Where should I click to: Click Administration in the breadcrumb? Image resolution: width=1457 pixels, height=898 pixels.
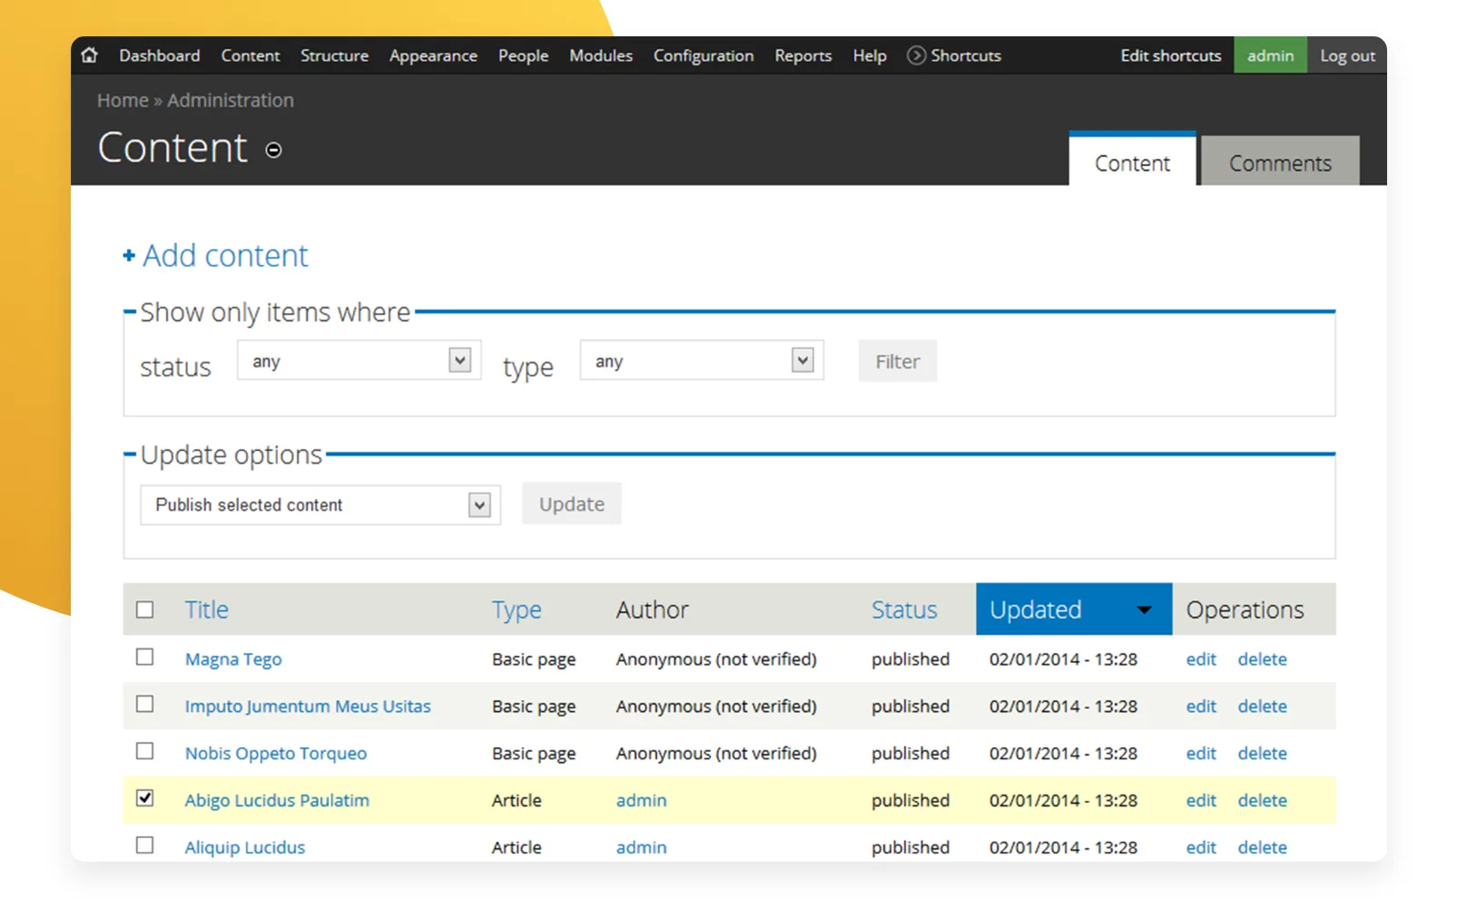coord(231,101)
